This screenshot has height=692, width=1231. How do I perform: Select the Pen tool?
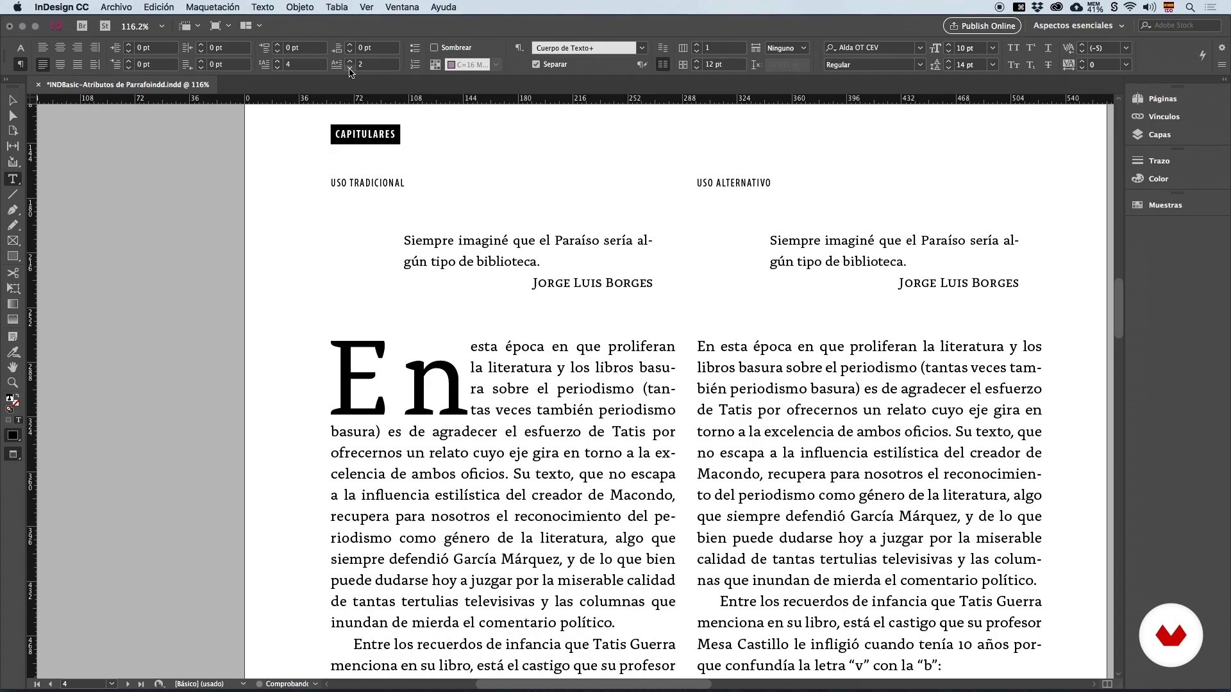[12, 210]
